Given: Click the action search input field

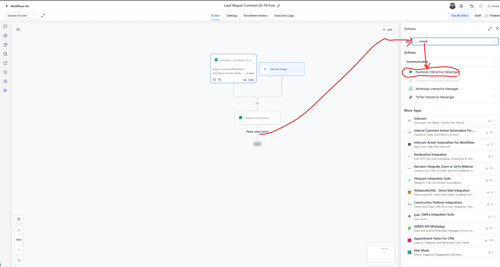Looking at the screenshot, I should tap(455, 41).
